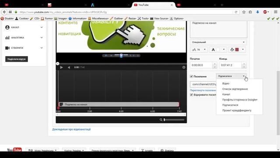280x158 pixels.
Task: Switch to the YouTube browser tab
Action: click(154, 5)
